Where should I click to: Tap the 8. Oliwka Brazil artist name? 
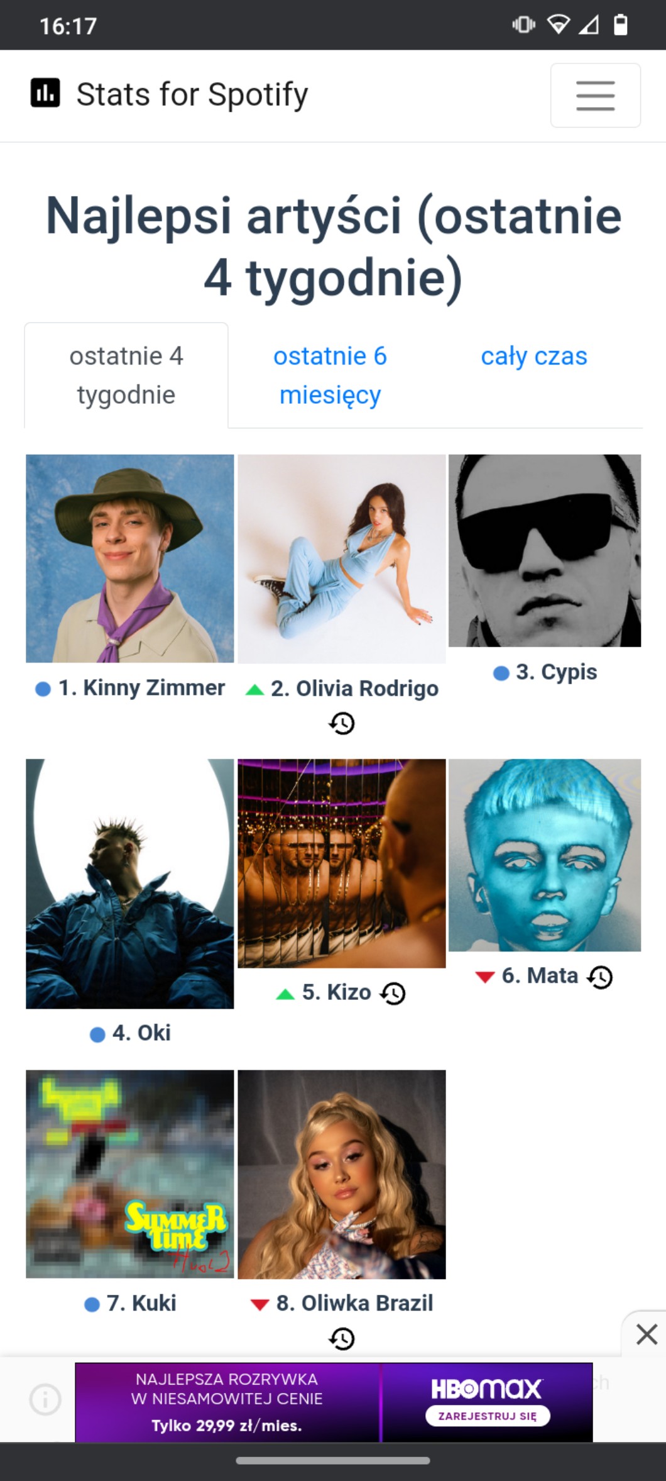[354, 1303]
